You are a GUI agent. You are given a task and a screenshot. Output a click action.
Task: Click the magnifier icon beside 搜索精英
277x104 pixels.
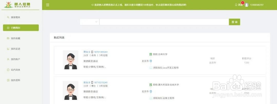tap(8, 17)
